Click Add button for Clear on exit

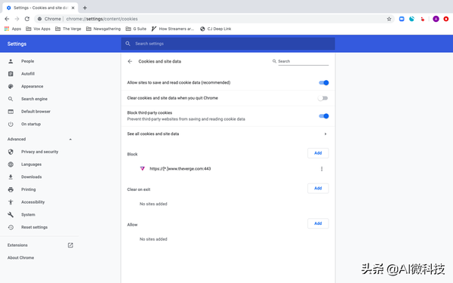point(318,188)
